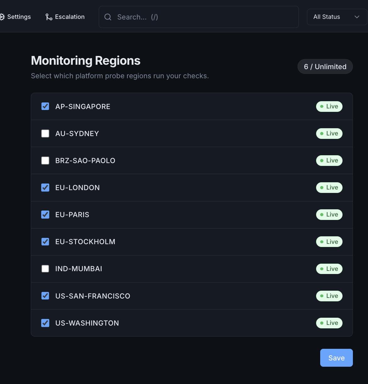Click the 6 / Unlimited quota badge
The height and width of the screenshot is (384, 368).
tap(325, 67)
